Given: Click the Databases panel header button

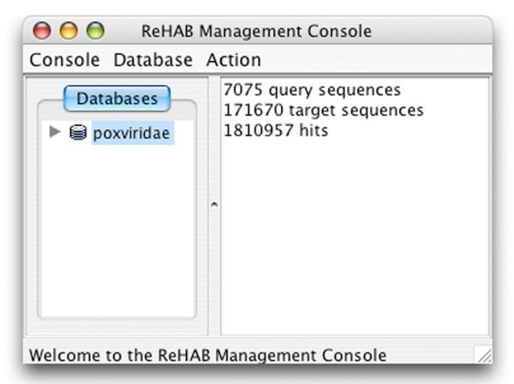Looking at the screenshot, I should [x=117, y=99].
